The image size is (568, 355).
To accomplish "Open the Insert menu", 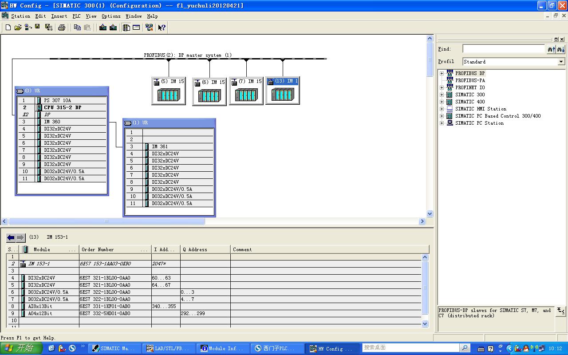I will 59,16.
